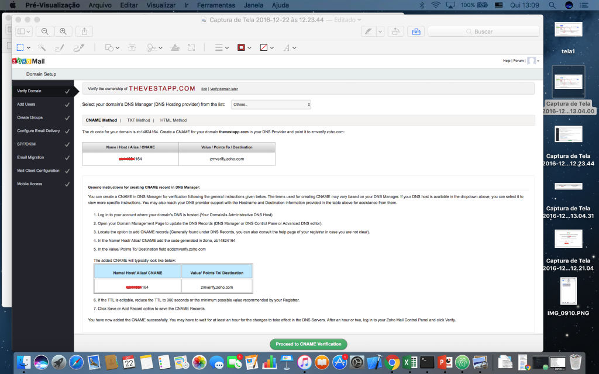Click the Zoho Mail logo
599x374 pixels.
click(x=29, y=61)
